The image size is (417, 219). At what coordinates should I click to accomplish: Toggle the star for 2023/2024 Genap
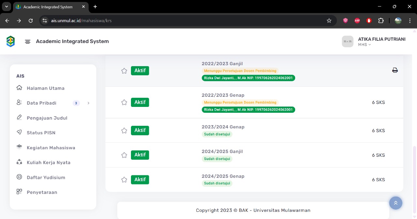pos(124,131)
